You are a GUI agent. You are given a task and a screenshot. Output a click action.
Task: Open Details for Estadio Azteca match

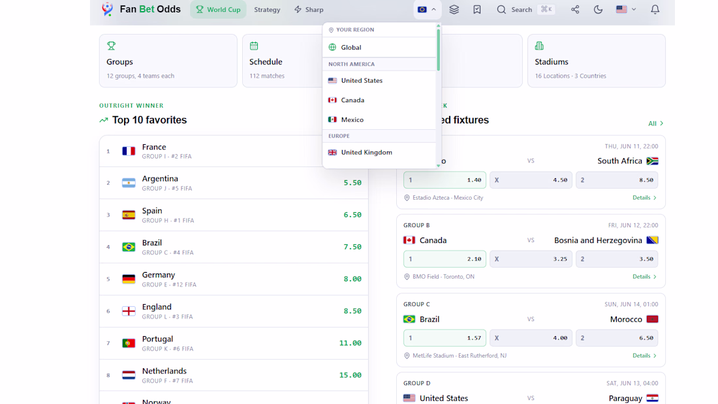(x=645, y=198)
